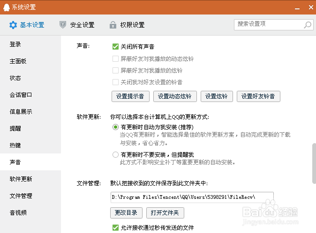Screen dimensions: 316x233
Task: Open the 信息展示 section in sidebar
Action: pyautogui.click(x=30, y=111)
